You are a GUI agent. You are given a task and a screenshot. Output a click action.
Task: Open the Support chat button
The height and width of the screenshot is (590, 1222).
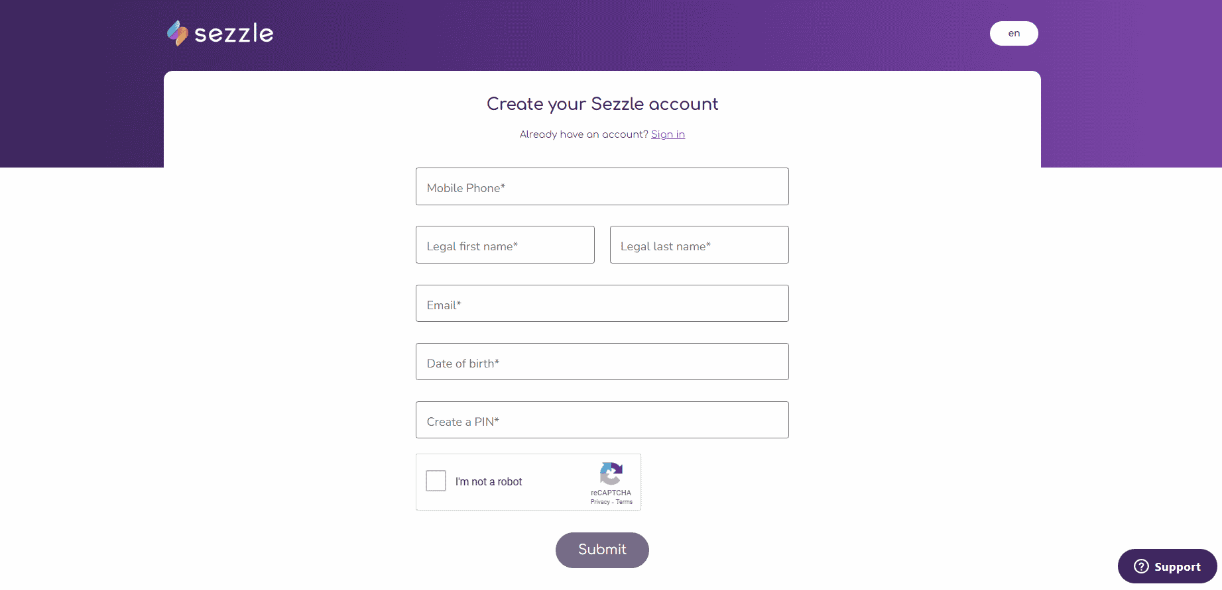coord(1168,566)
